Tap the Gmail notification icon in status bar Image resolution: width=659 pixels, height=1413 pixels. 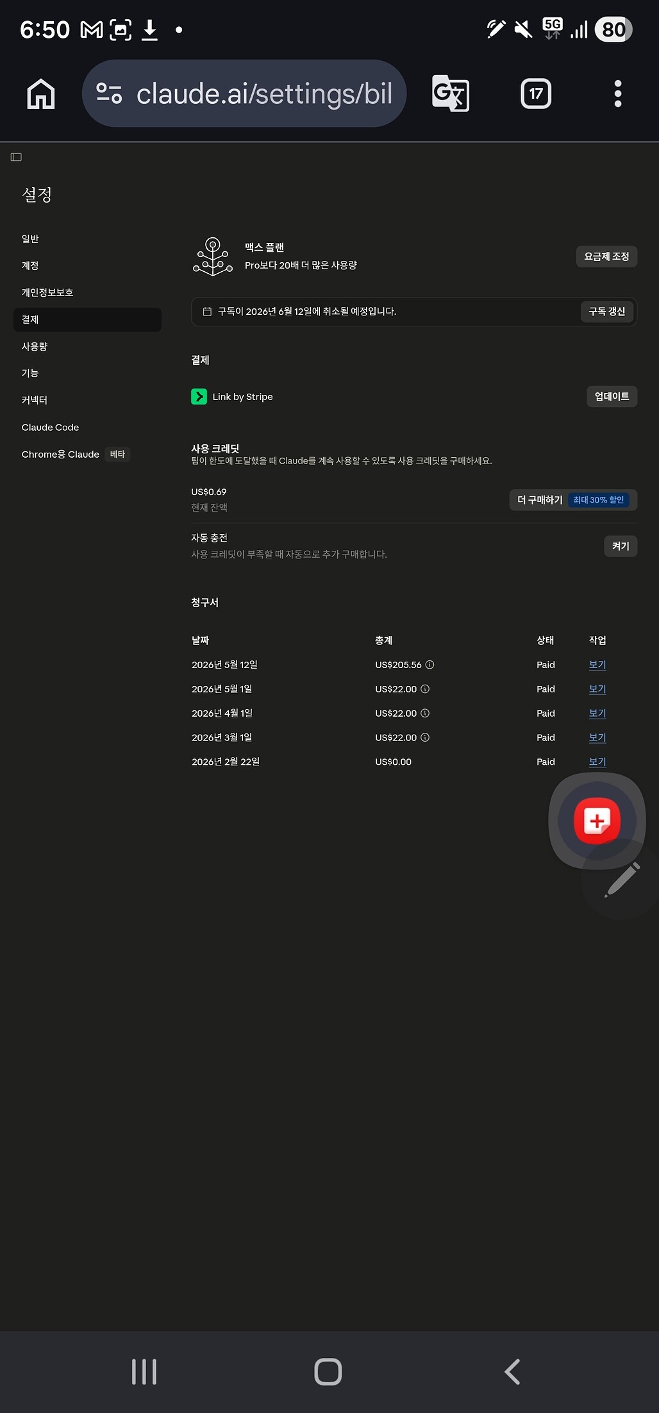(x=92, y=29)
